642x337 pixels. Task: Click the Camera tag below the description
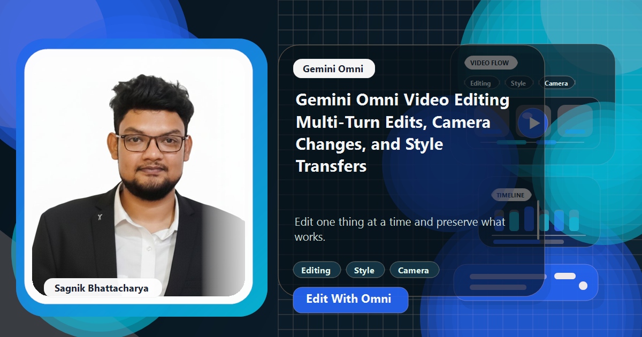[414, 270]
